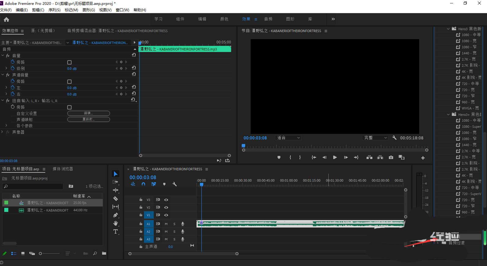Select the Type tool
This screenshot has width=487, height=266.
point(116,231)
